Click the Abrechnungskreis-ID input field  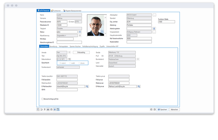(x=69, y=42)
